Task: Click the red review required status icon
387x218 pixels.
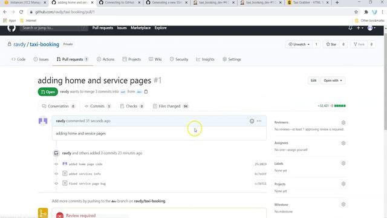Action: tap(60, 216)
